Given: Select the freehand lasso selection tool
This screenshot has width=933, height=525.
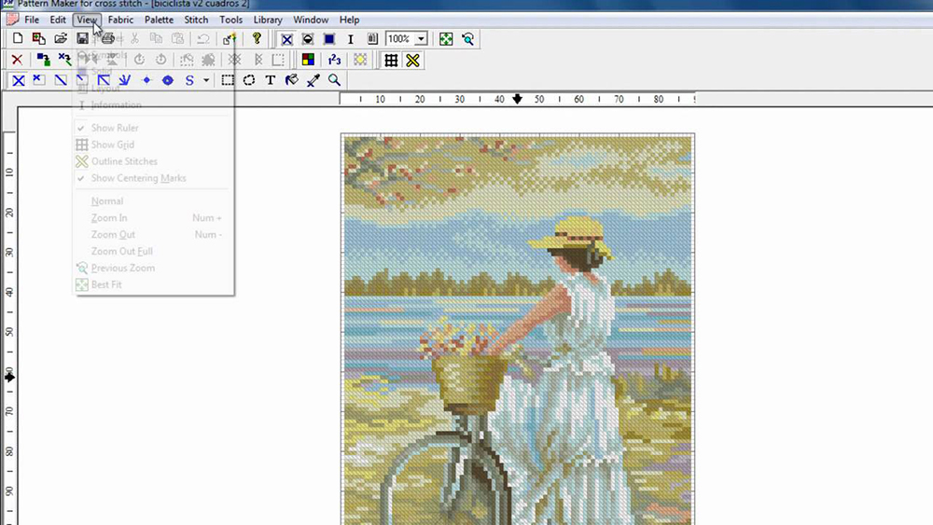Looking at the screenshot, I should point(249,80).
